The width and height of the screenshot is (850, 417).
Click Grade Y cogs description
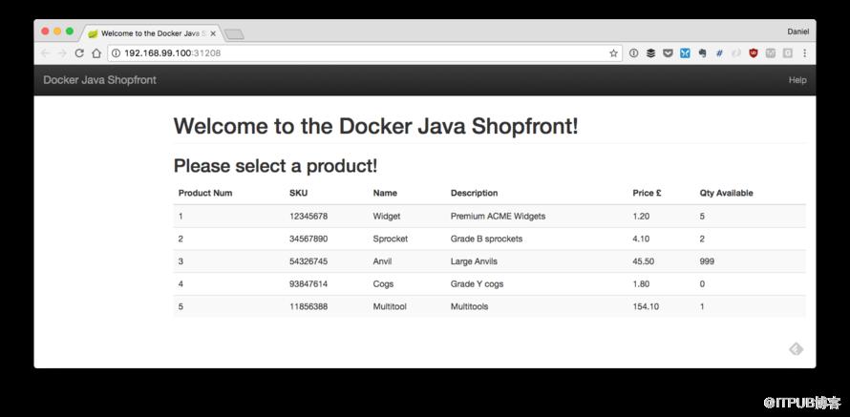tap(477, 283)
